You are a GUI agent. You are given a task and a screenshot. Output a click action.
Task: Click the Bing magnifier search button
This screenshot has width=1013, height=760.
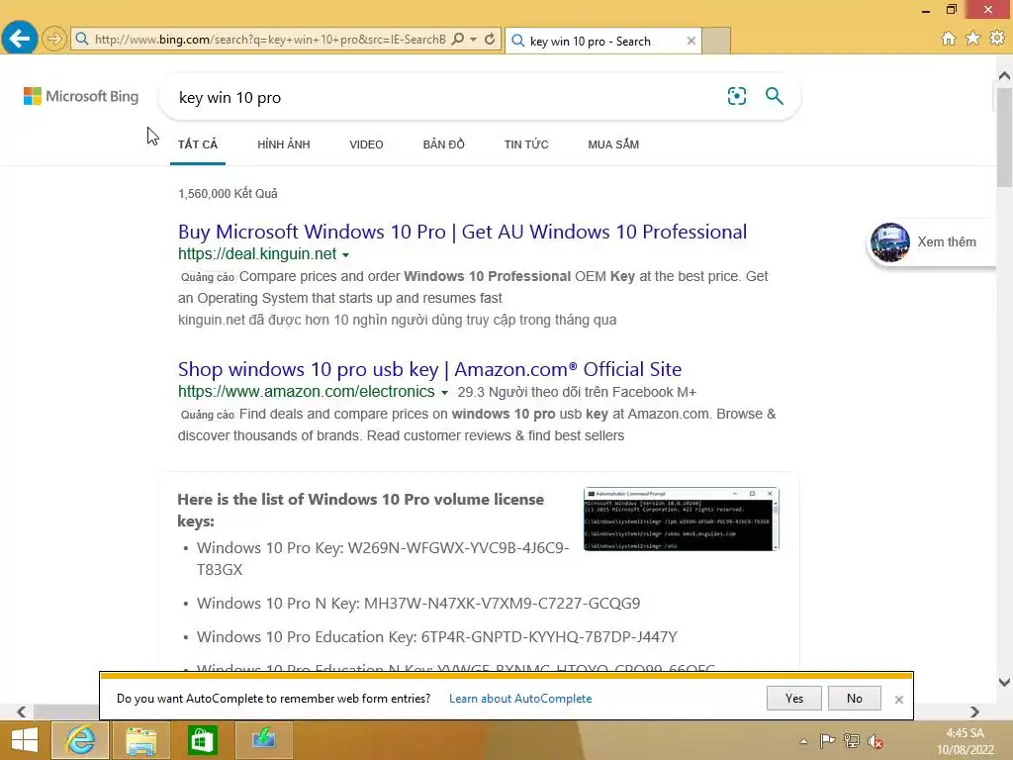coord(774,96)
